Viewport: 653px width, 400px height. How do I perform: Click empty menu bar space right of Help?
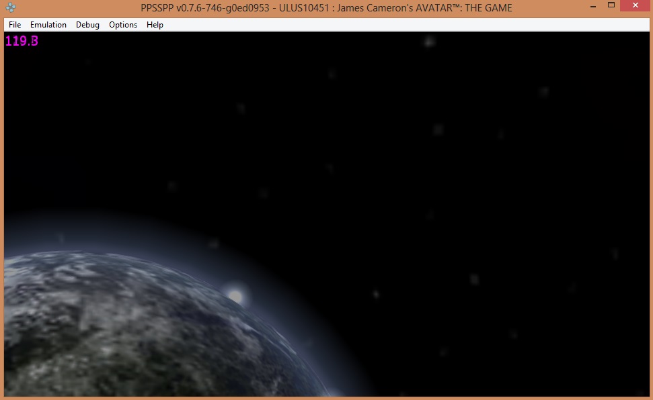point(404,25)
